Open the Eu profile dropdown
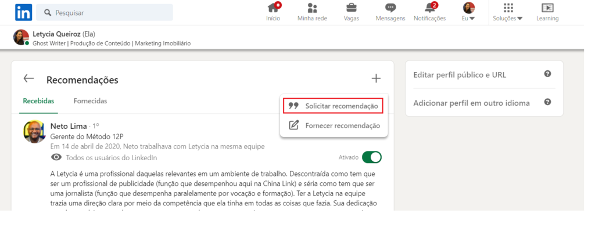The height and width of the screenshot is (238, 595). (x=469, y=12)
